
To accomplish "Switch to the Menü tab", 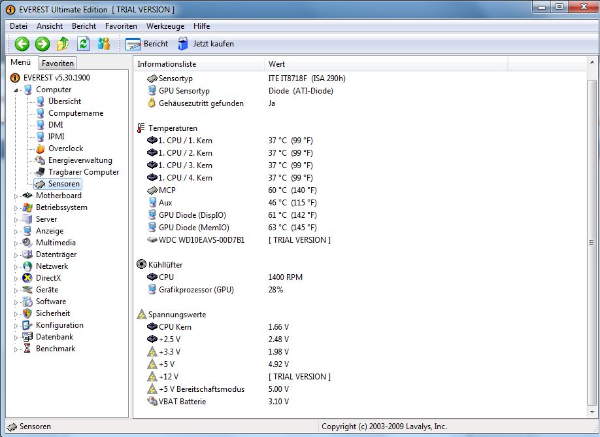I will click(21, 62).
